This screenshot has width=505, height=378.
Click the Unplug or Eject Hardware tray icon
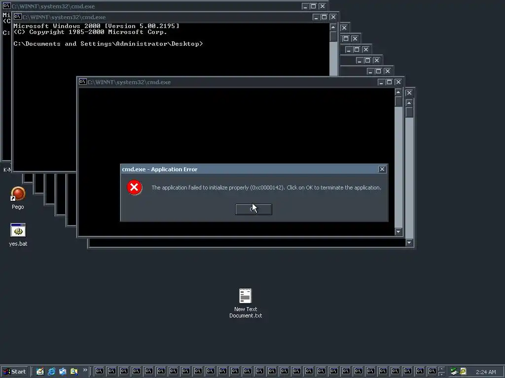pyautogui.click(x=454, y=372)
